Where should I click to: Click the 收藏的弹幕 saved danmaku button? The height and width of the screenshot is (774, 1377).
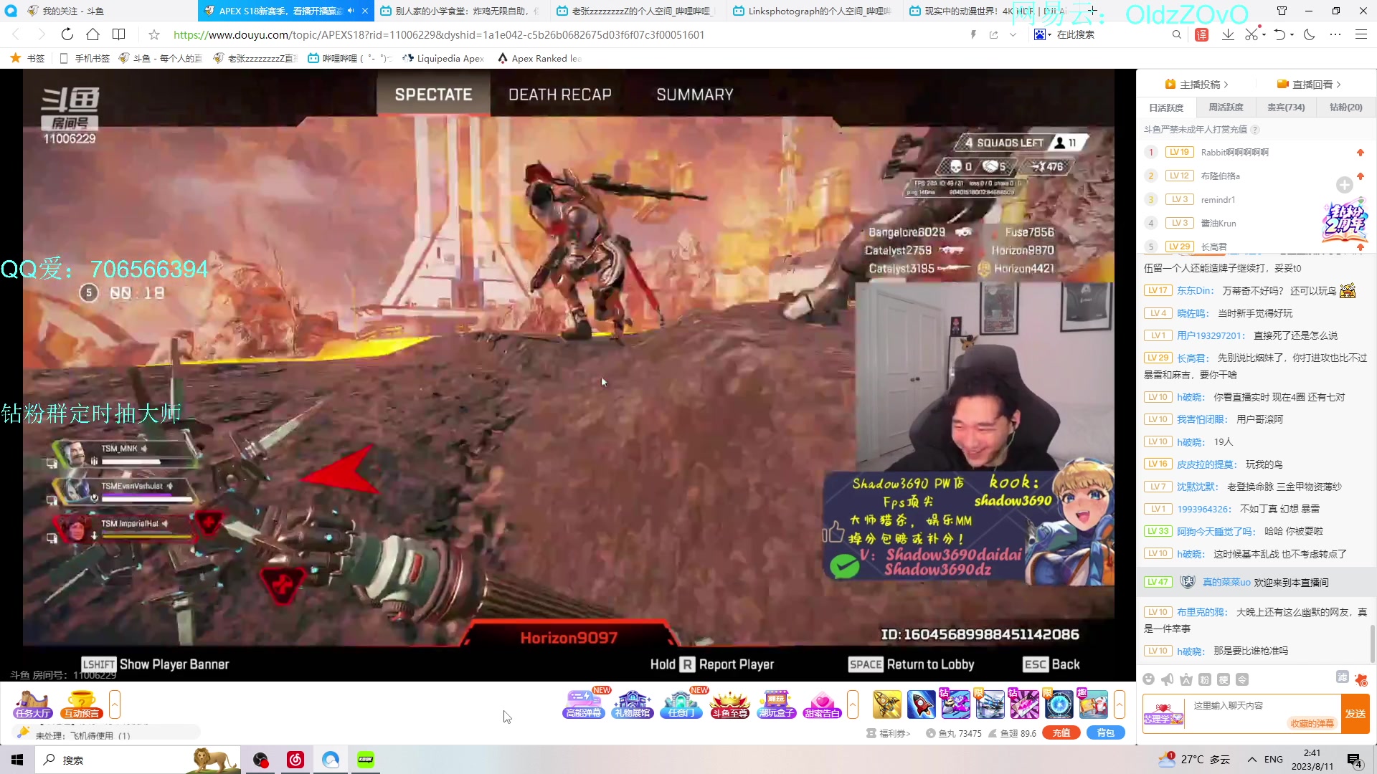pyautogui.click(x=1312, y=724)
